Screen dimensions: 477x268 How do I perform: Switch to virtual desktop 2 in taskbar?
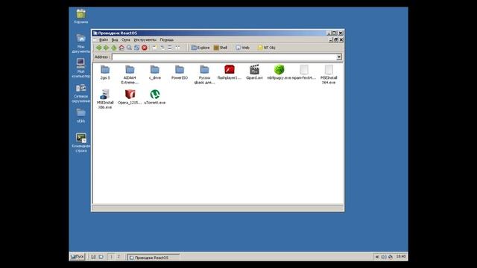[119, 257]
